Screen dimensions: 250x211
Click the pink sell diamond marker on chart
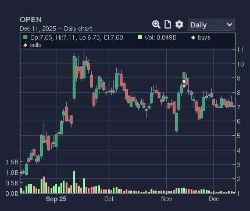tap(184, 86)
